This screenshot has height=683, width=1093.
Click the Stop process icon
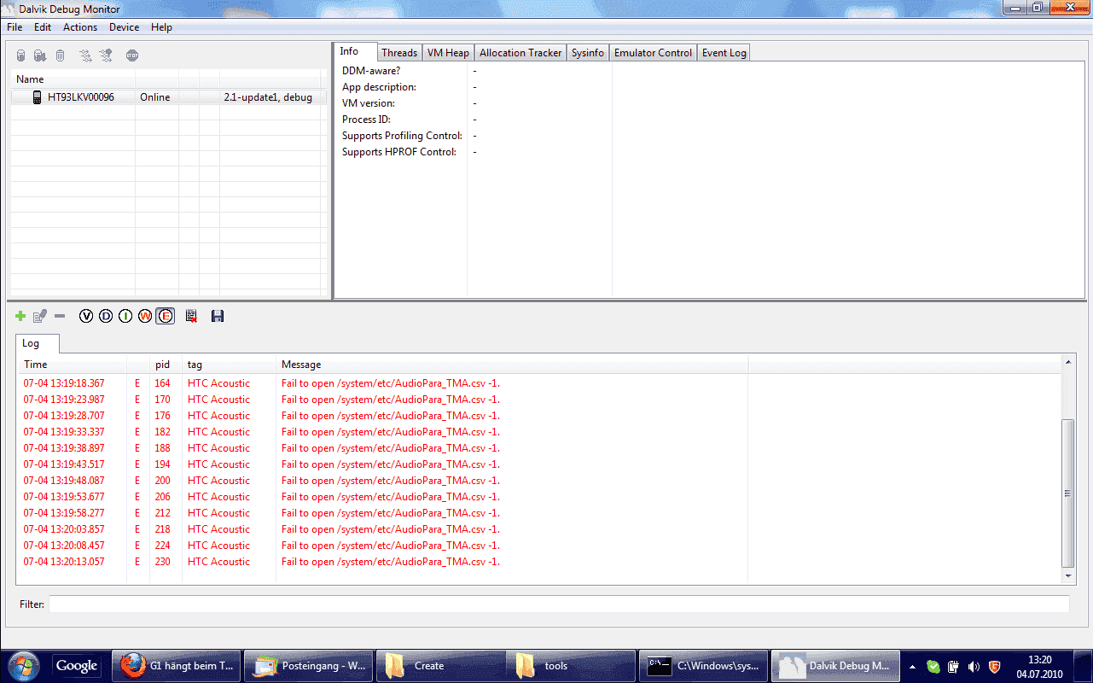click(x=132, y=55)
